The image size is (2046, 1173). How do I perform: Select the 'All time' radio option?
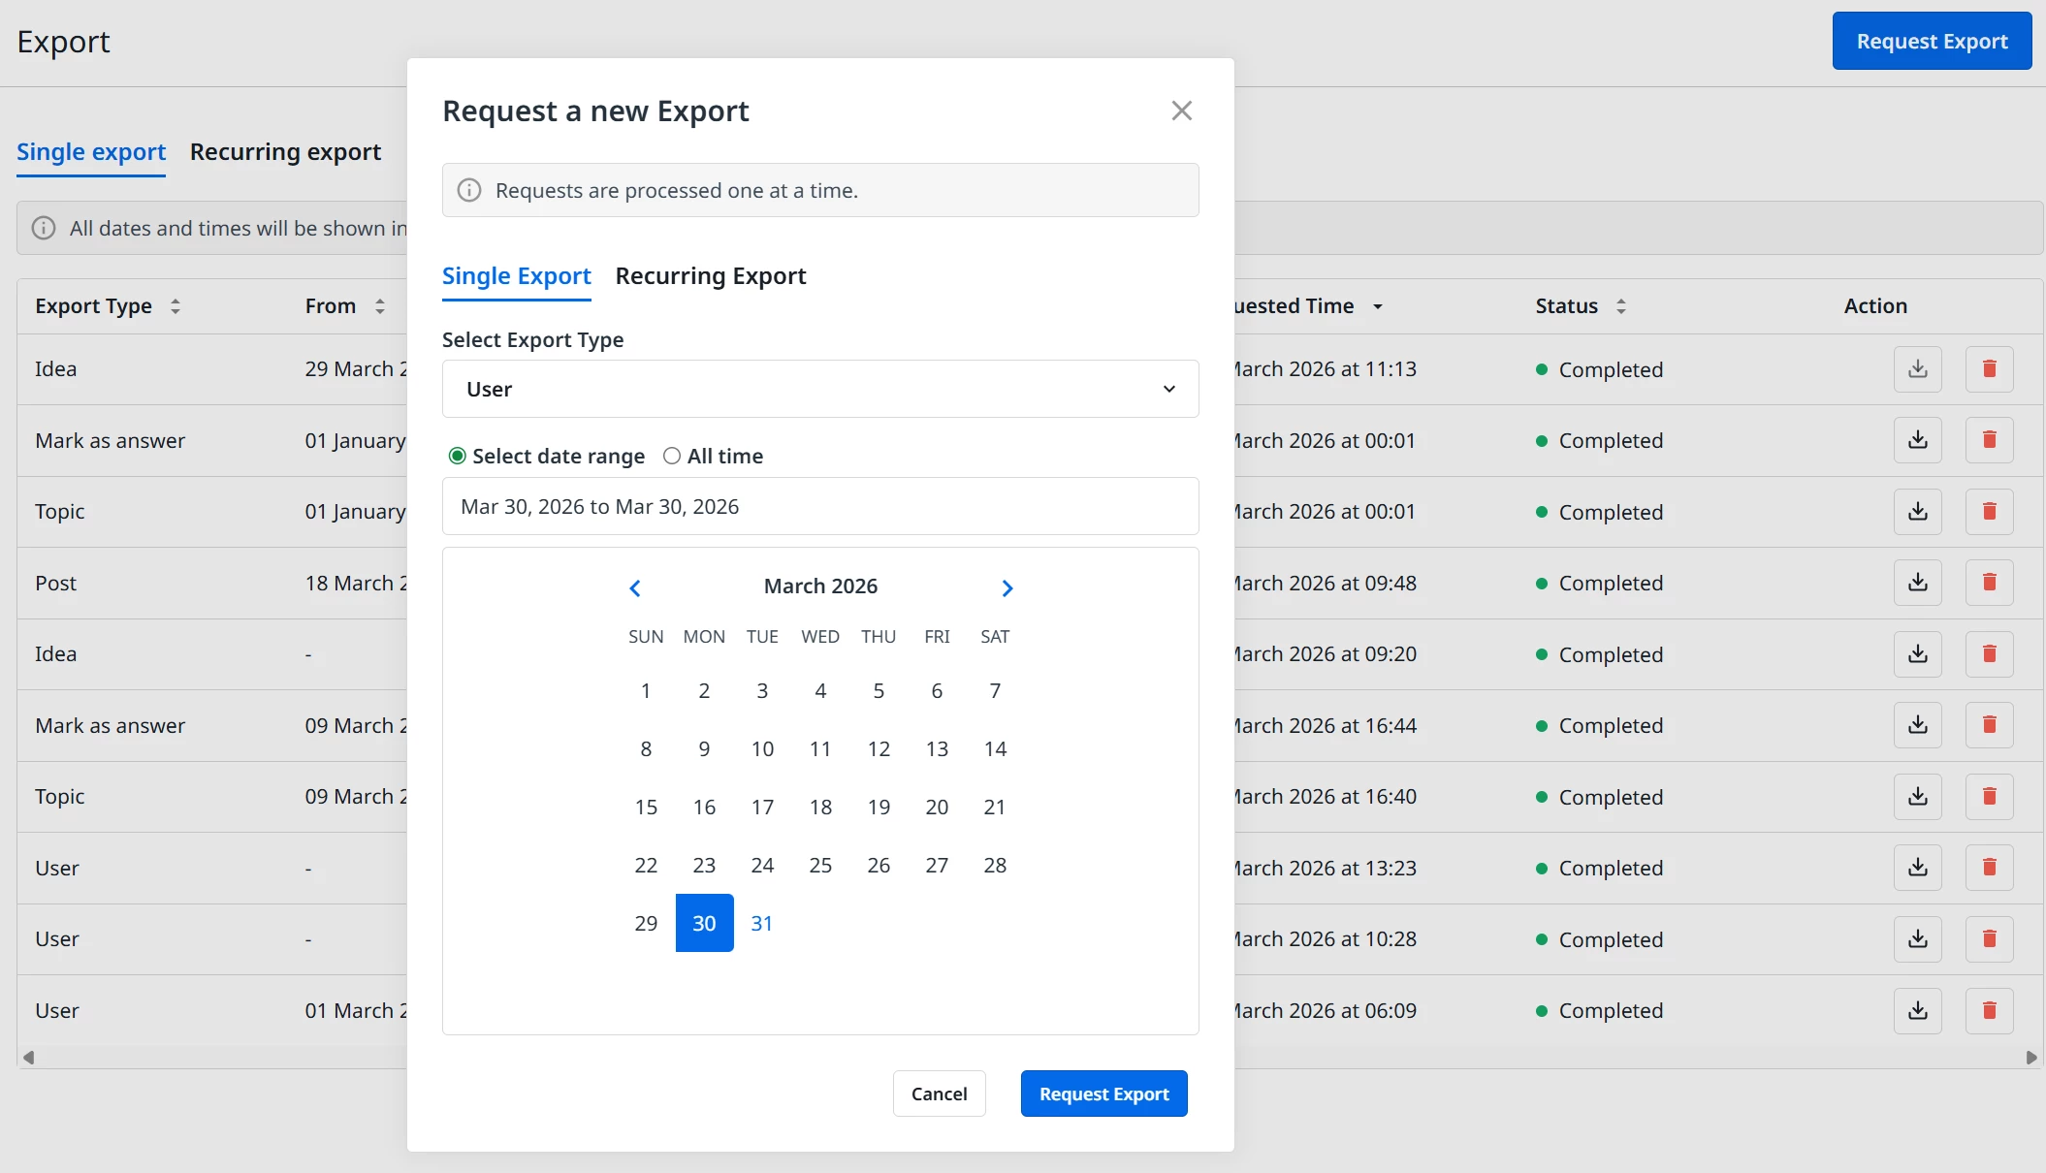point(672,456)
